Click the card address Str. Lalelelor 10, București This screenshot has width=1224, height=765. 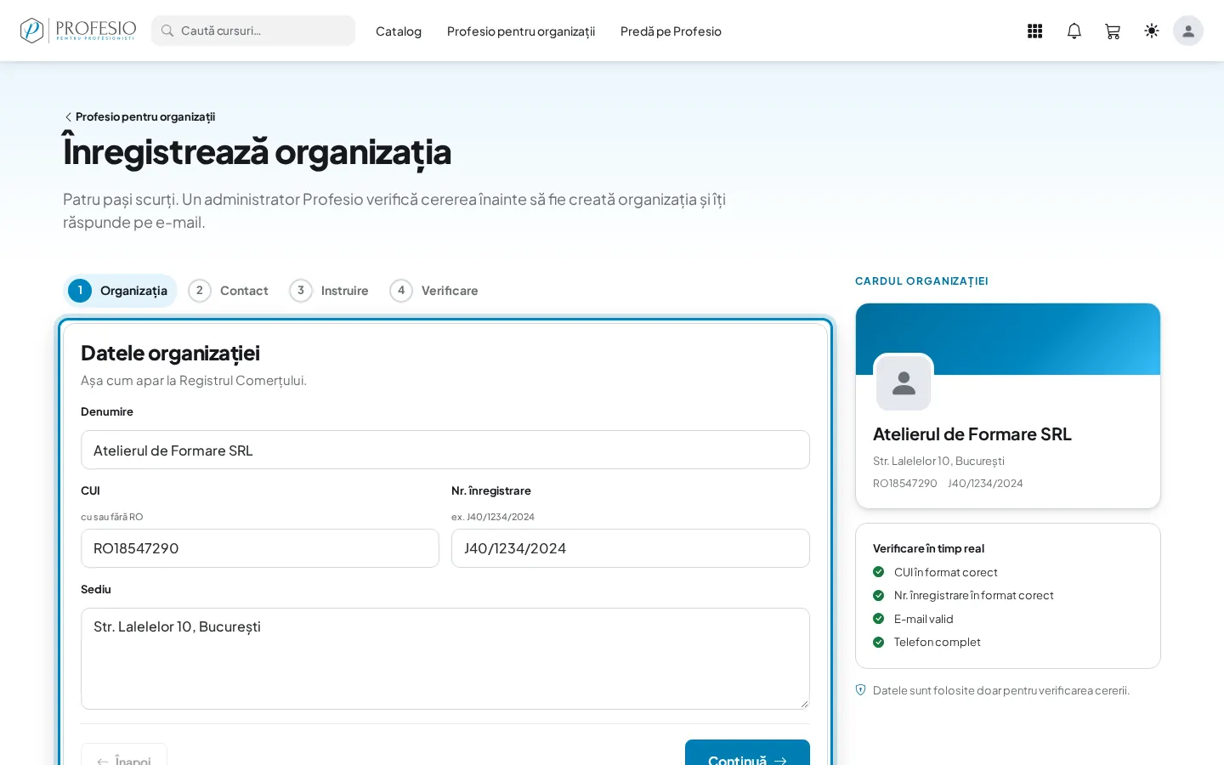tap(938, 461)
